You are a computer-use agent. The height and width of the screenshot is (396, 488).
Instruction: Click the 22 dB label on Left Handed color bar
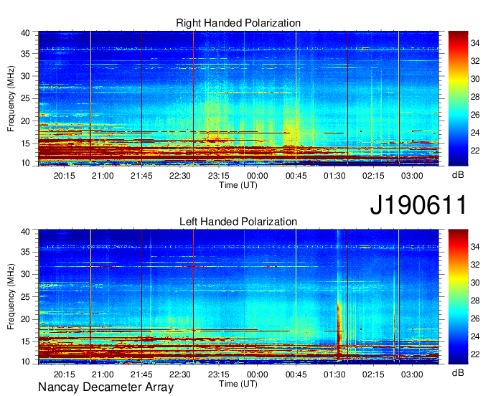point(475,354)
